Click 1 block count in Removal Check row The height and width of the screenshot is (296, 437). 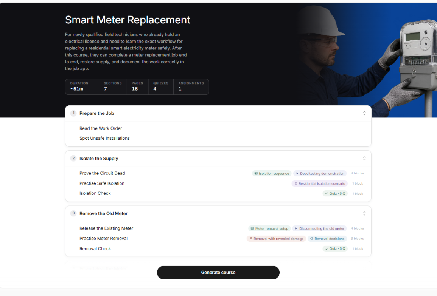tap(358, 249)
